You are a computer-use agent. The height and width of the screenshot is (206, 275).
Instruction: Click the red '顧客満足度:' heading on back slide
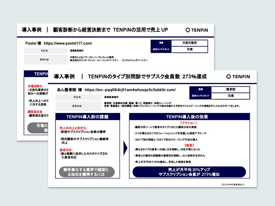coord(36,112)
